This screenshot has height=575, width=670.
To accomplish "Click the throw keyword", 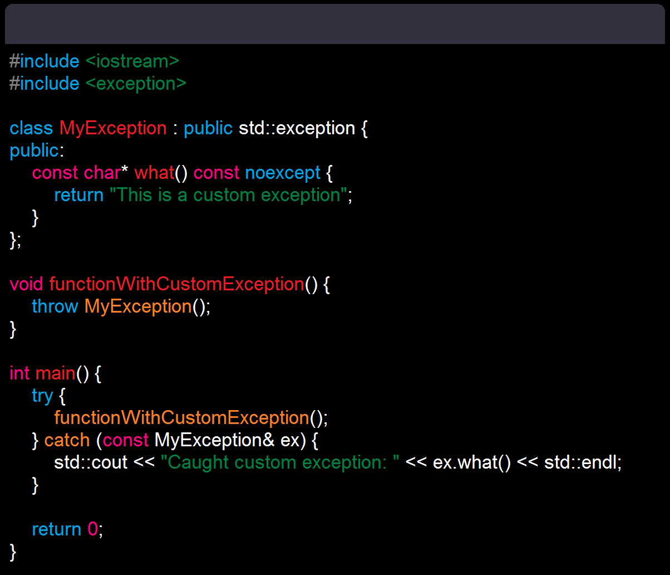I will 55,306.
